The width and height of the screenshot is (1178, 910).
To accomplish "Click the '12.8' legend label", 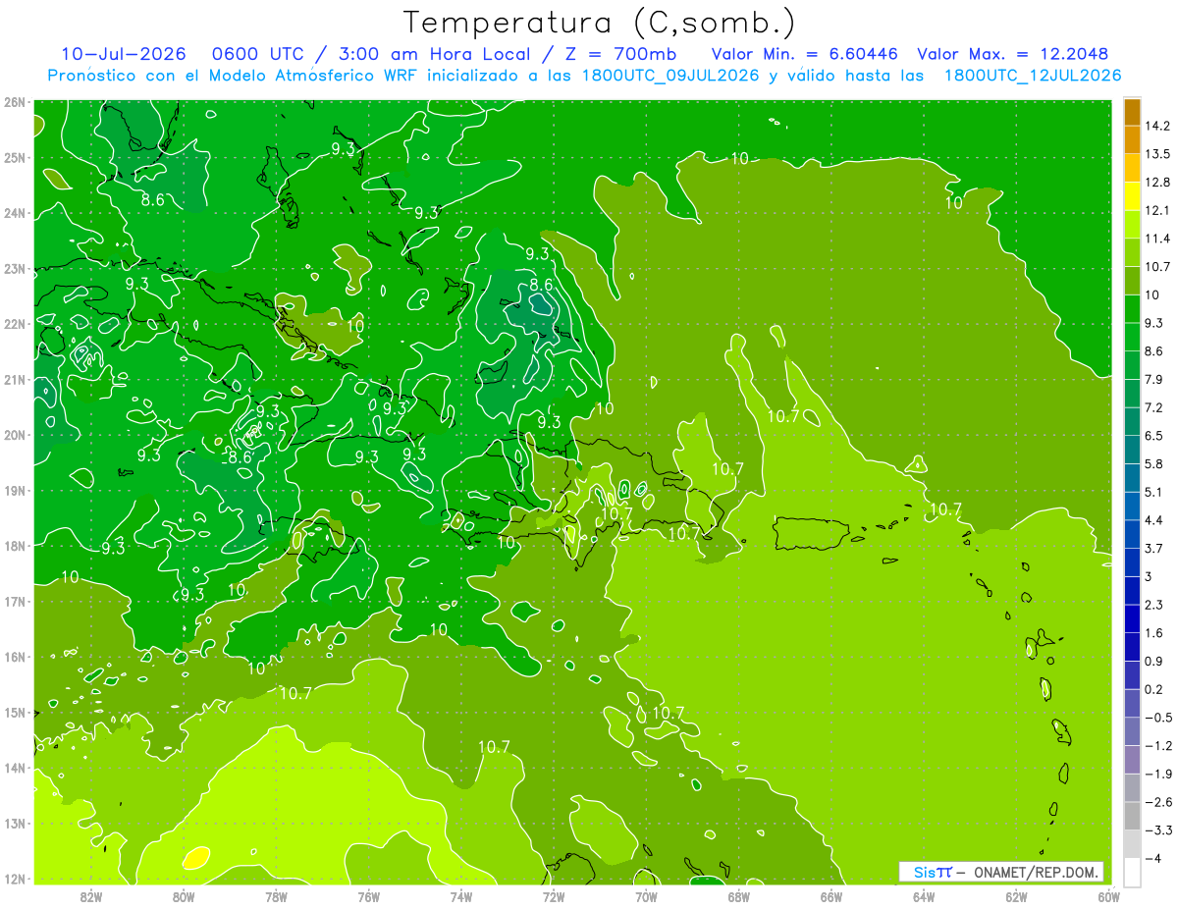I will coord(1157,182).
